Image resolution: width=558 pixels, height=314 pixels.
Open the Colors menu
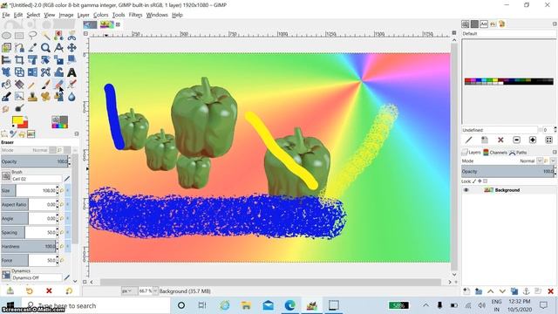coord(101,15)
